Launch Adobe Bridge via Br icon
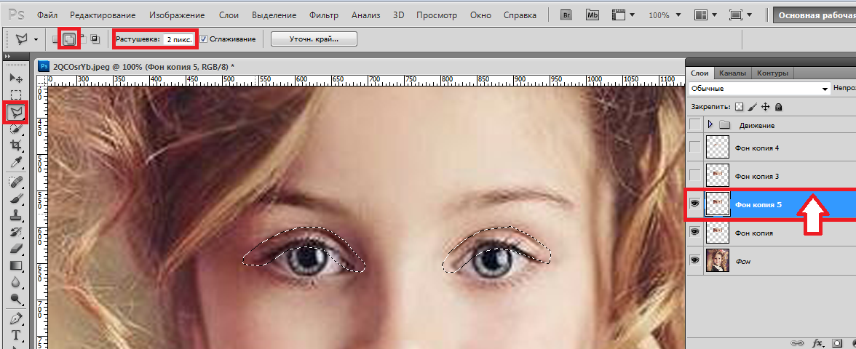The width and height of the screenshot is (856, 349). click(566, 15)
